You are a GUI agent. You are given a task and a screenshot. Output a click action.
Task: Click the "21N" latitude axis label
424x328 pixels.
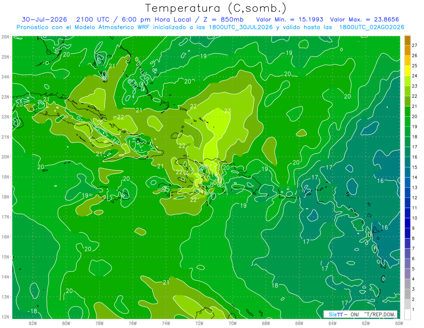[x=5, y=137]
